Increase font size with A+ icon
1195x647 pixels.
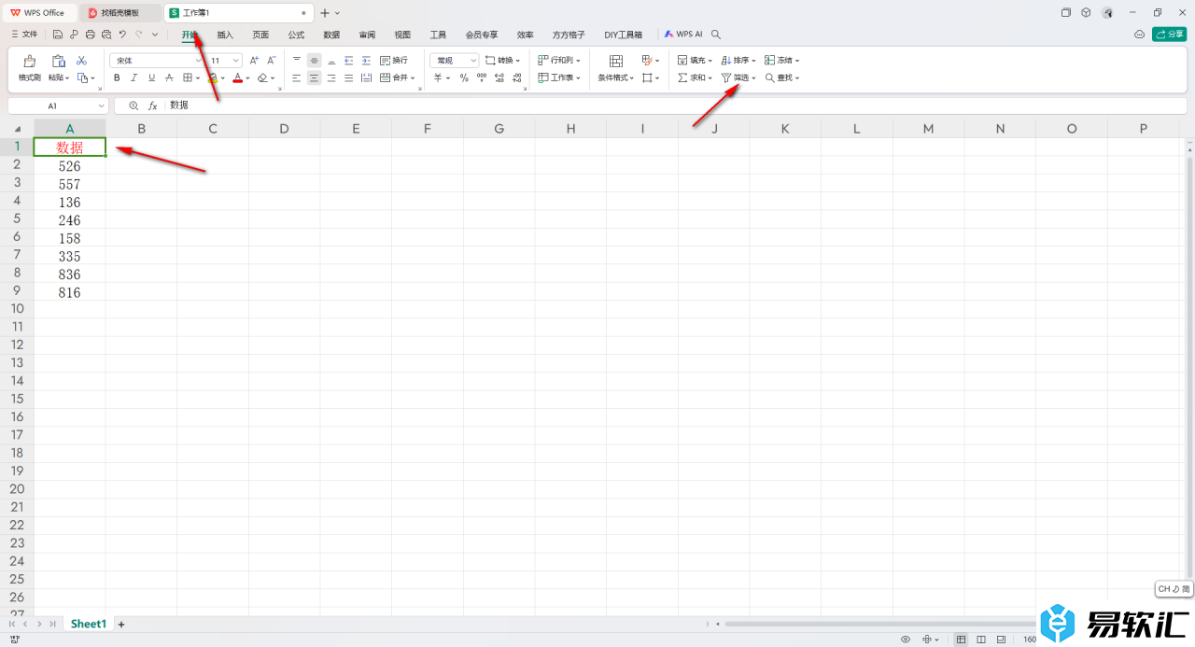pos(254,60)
